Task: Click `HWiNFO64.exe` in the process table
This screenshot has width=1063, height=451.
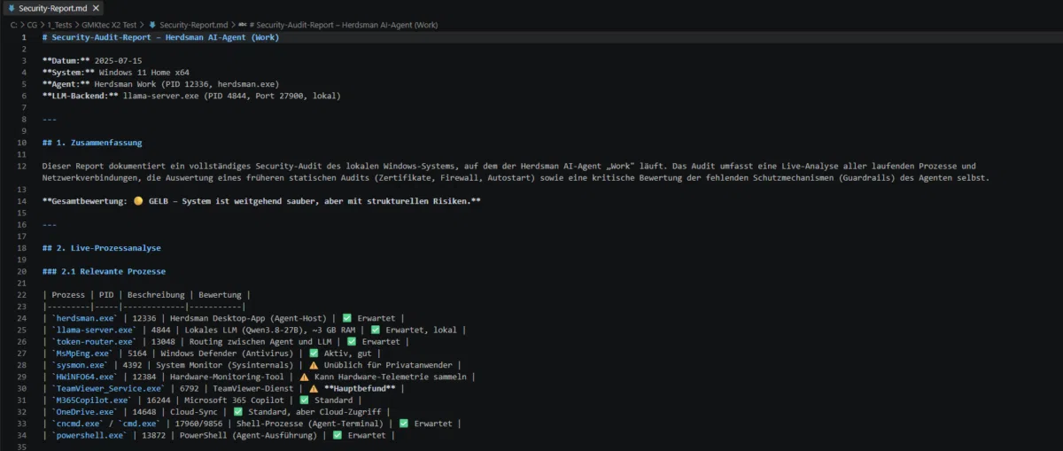Action: (82, 377)
